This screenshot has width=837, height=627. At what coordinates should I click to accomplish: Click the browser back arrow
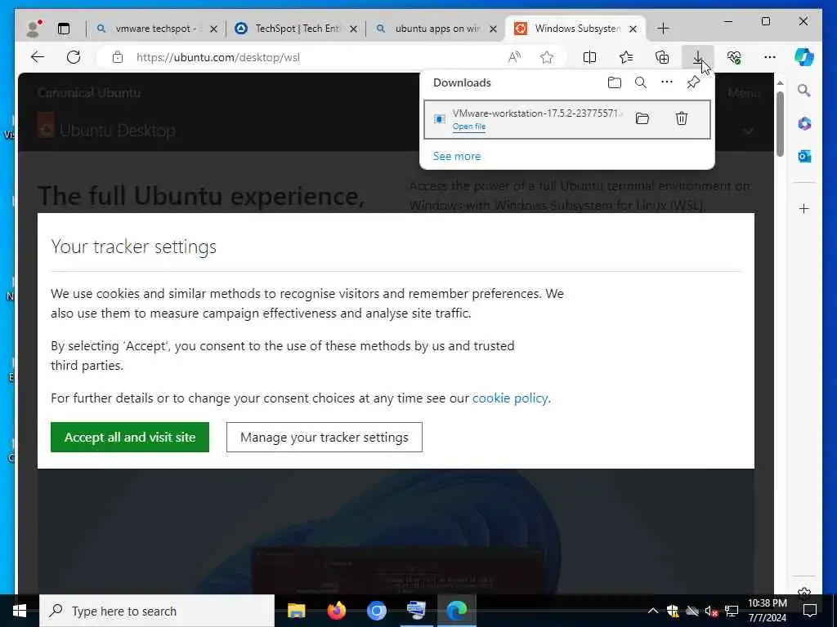(x=38, y=57)
